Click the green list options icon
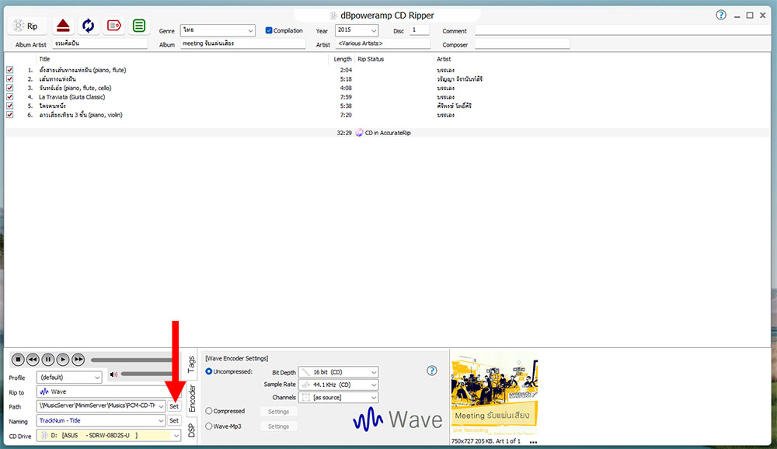 (139, 26)
